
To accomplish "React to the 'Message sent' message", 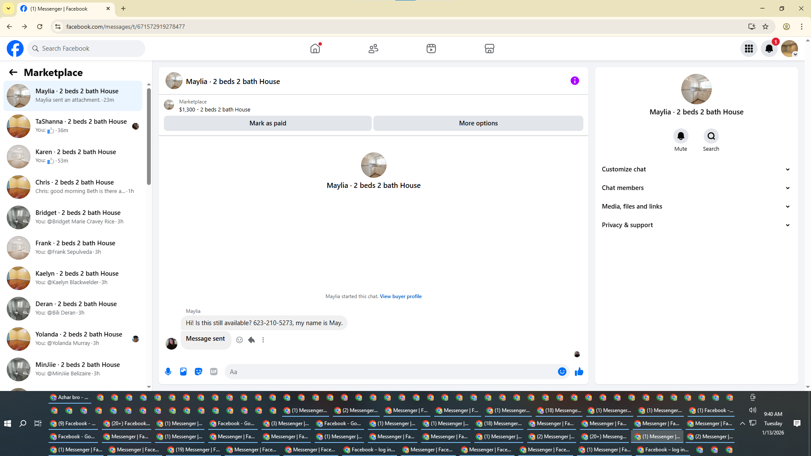I will [x=239, y=340].
